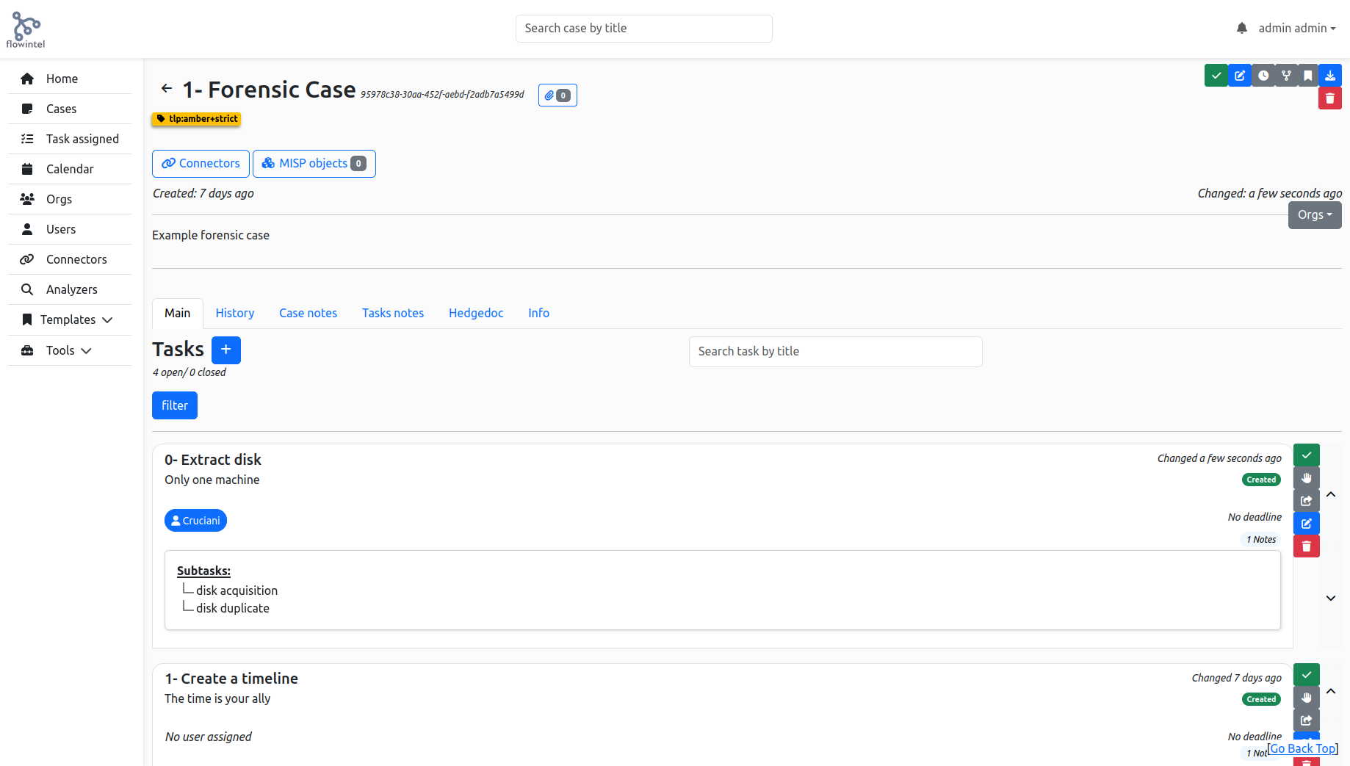The width and height of the screenshot is (1350, 766).
Task: Expand the Templates sidebar menu
Action: coord(70,319)
